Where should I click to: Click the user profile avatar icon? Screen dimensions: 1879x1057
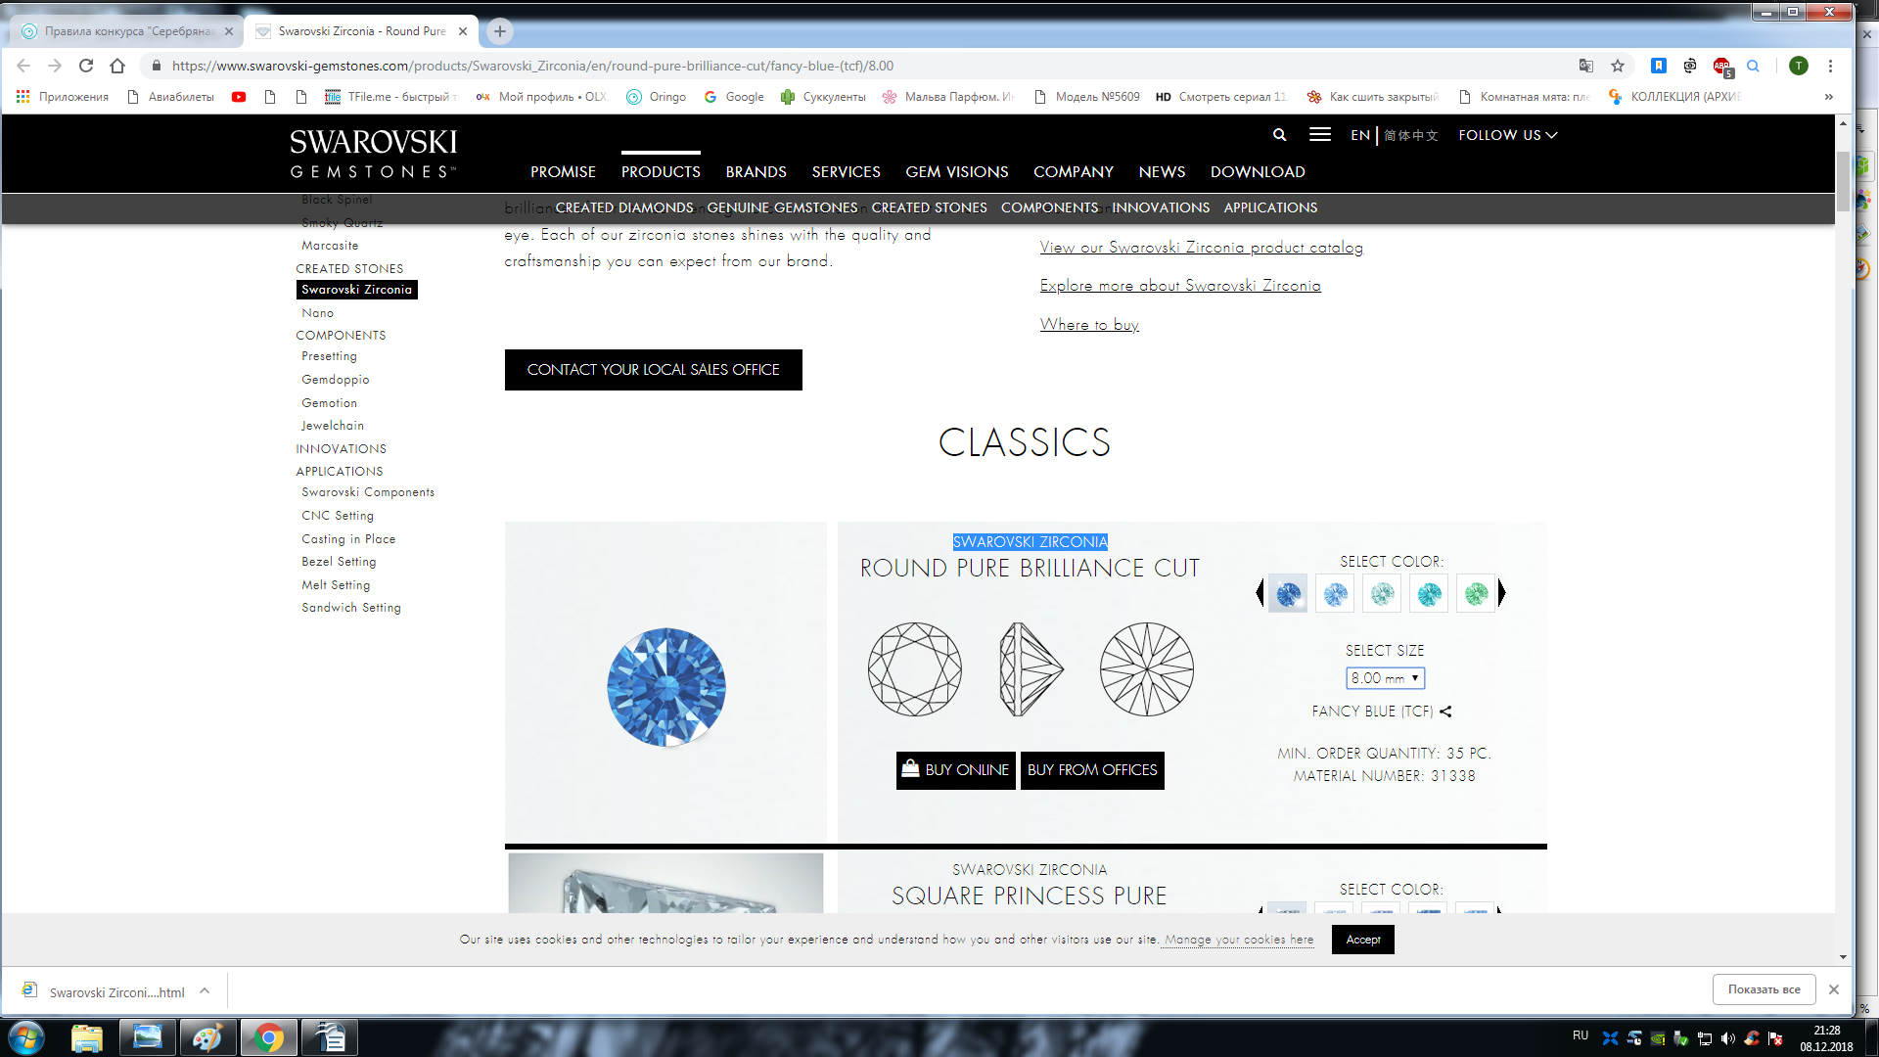1799,66
